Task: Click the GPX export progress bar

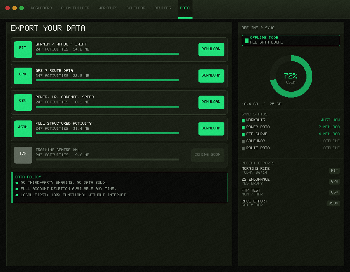Action: [107, 80]
